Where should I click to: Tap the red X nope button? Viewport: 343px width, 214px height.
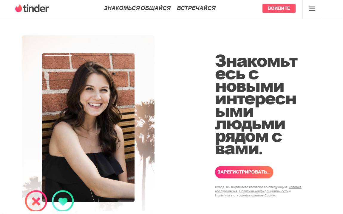(x=36, y=201)
